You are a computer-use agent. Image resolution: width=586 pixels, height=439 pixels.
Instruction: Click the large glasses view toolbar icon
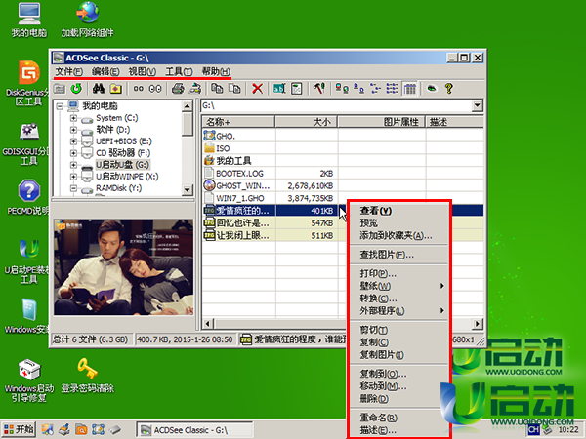(155, 89)
